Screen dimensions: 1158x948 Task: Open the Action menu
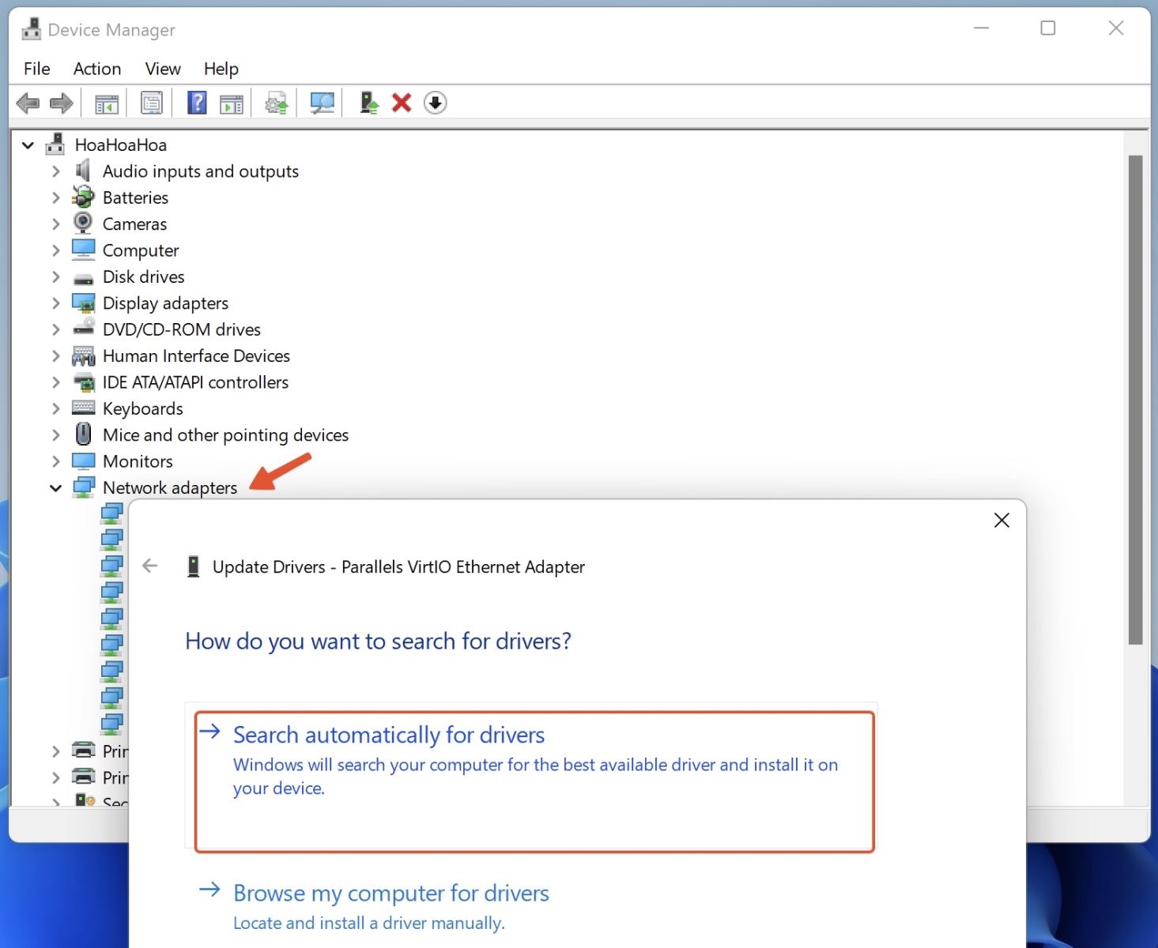coord(96,69)
